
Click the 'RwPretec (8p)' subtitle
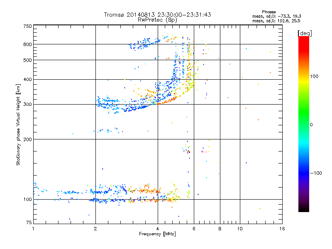157,20
